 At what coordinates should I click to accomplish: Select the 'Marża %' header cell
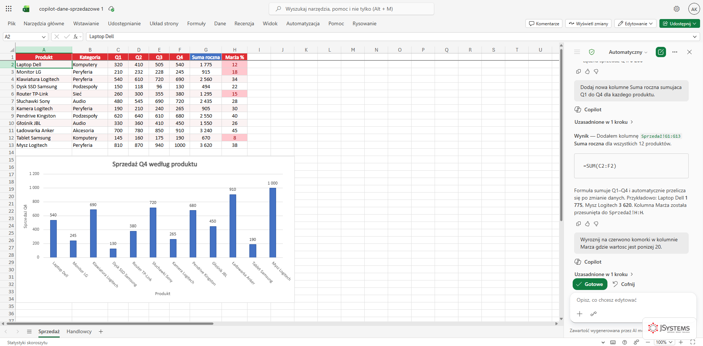coord(235,57)
